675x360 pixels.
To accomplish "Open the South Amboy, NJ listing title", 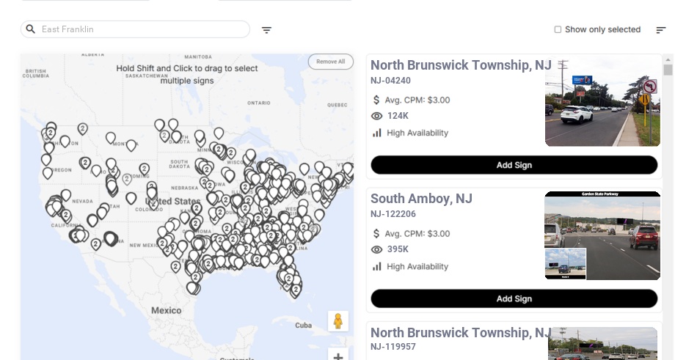I will 421,199.
